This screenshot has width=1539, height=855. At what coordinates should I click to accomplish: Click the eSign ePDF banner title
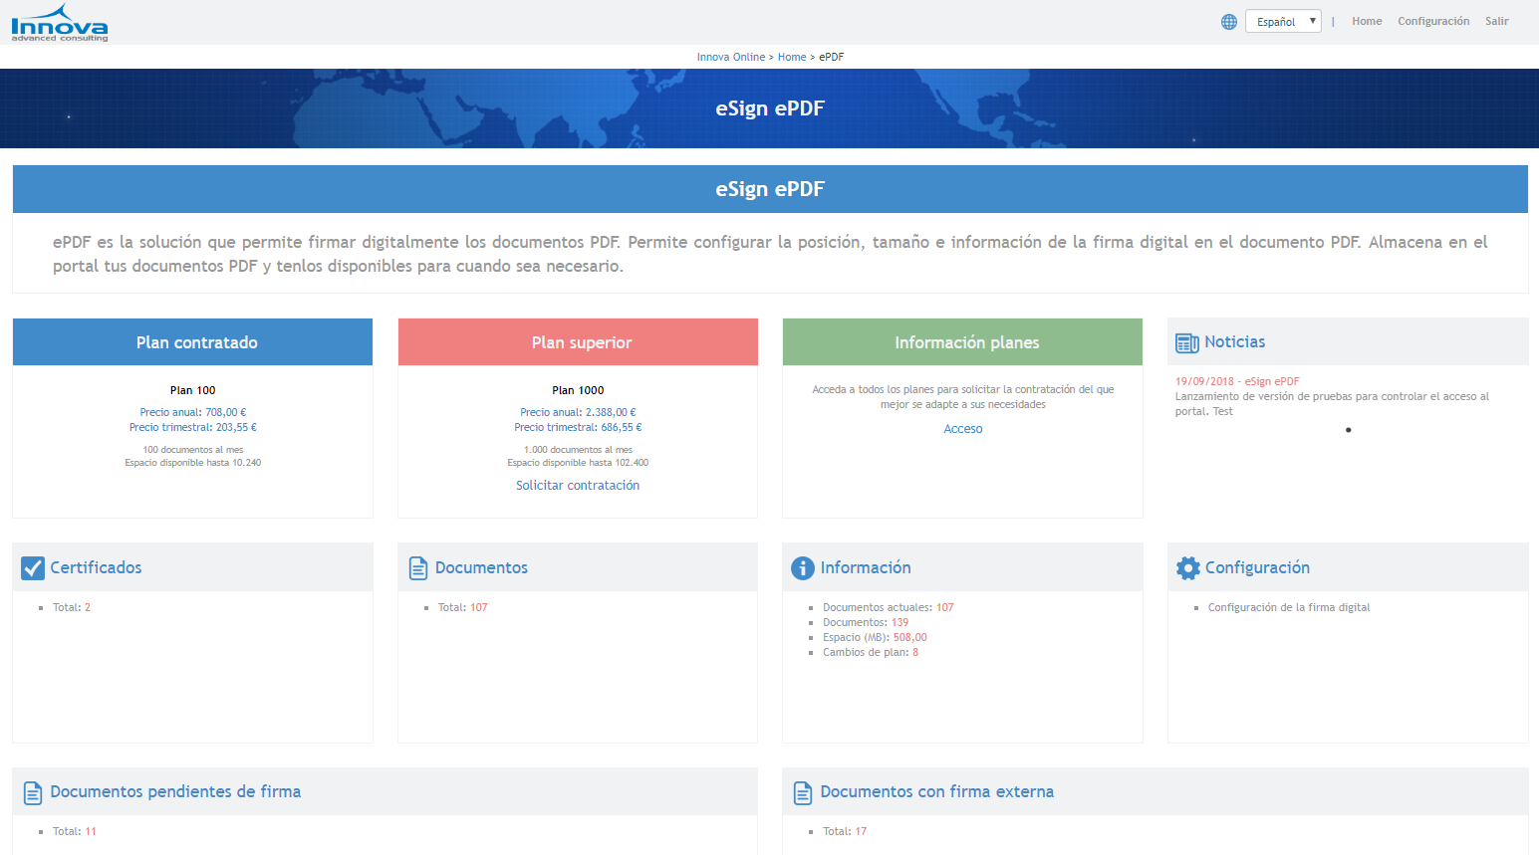coord(770,108)
